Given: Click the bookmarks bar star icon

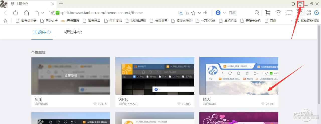Looking at the screenshot, I should tap(5, 21).
